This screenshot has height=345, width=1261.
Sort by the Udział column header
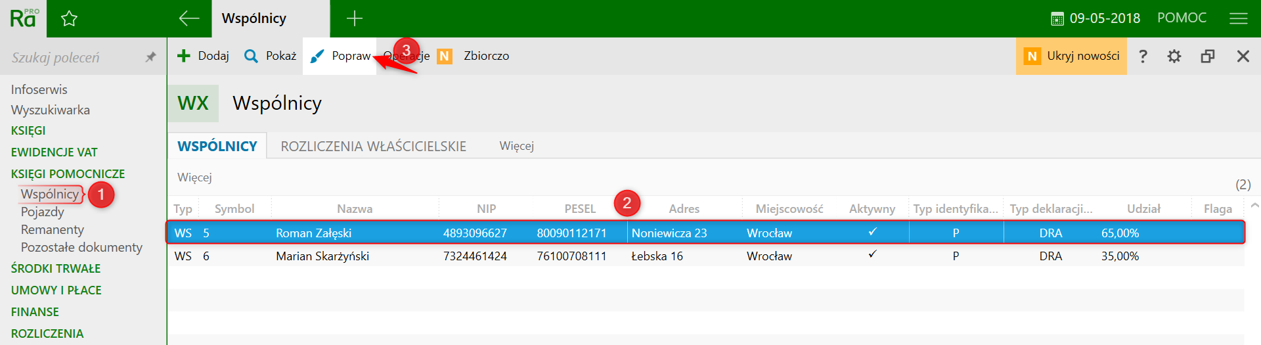coord(1143,208)
